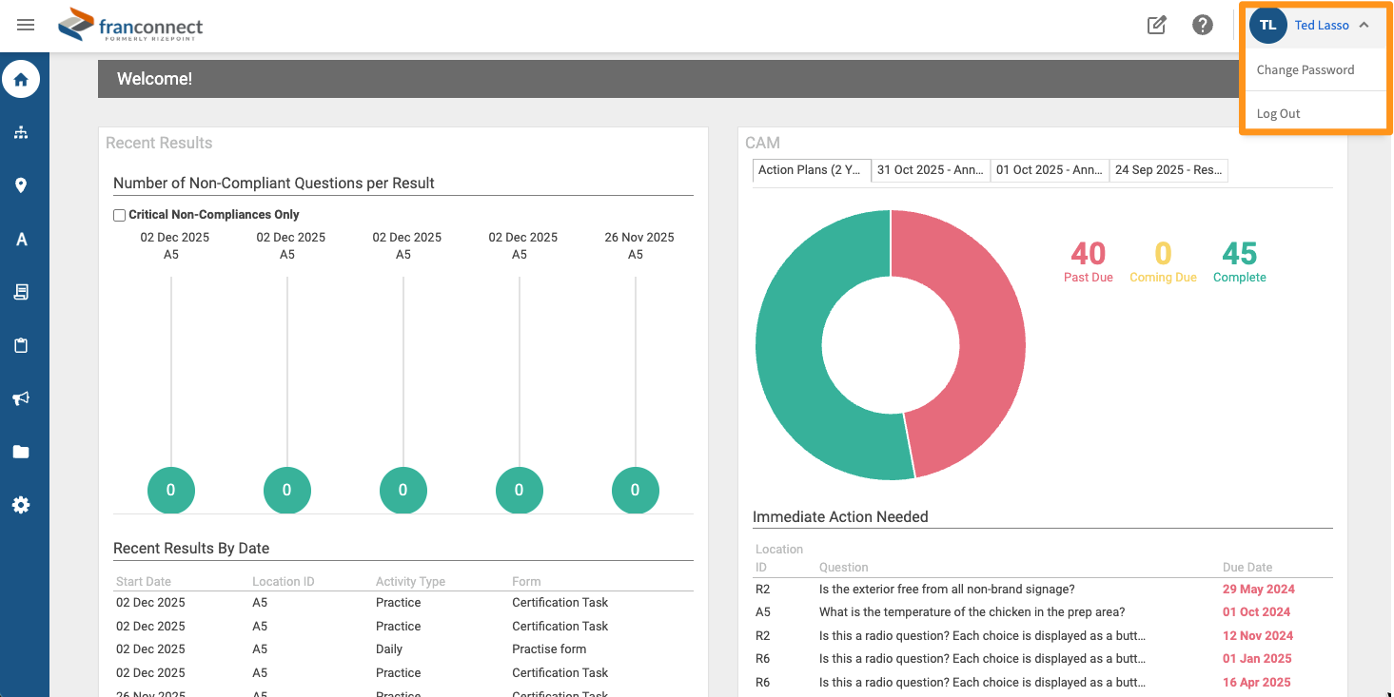The height and width of the screenshot is (697, 1394).
Task: Switch to the 24 Sep 2025 CAM tab
Action: click(x=1168, y=170)
